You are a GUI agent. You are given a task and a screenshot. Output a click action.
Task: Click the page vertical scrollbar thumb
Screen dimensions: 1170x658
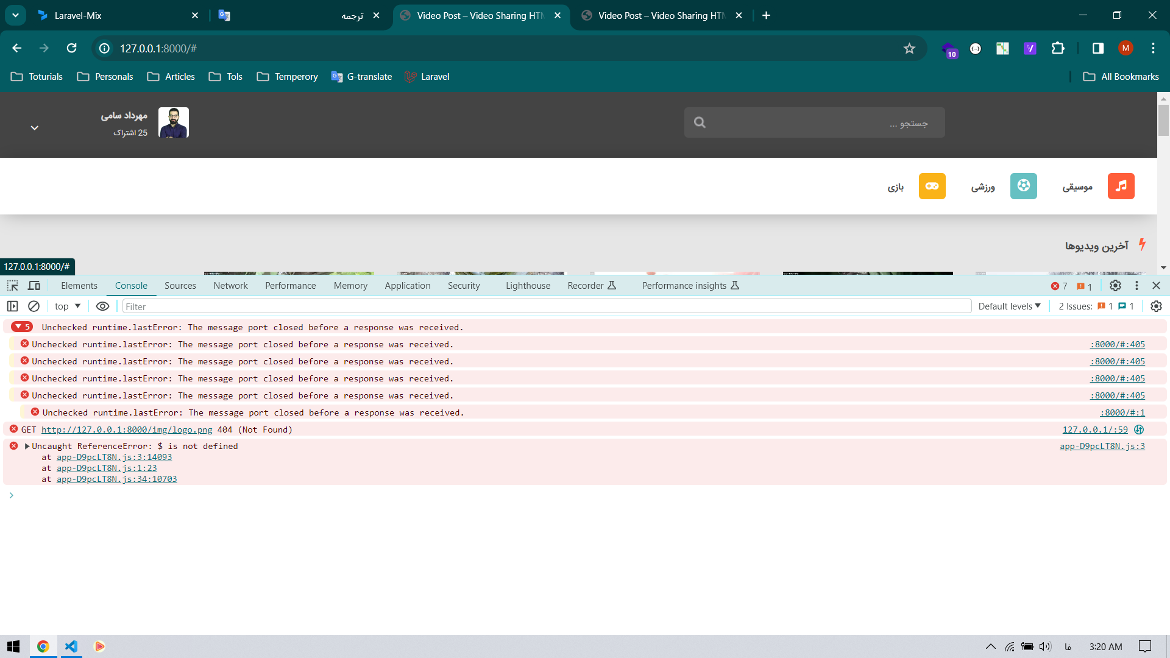tap(1163, 120)
